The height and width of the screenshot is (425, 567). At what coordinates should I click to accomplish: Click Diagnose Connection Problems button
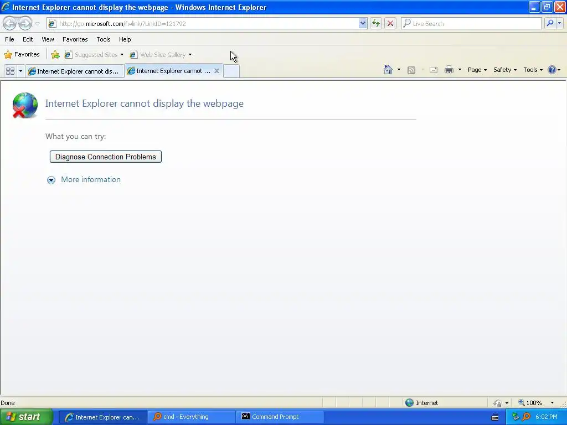[x=106, y=157]
